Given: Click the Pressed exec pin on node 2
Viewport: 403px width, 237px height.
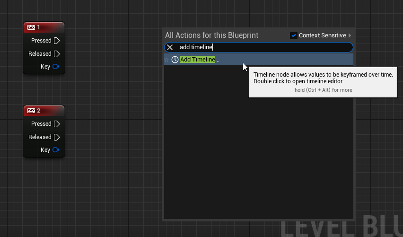Looking at the screenshot, I should pyautogui.click(x=57, y=124).
